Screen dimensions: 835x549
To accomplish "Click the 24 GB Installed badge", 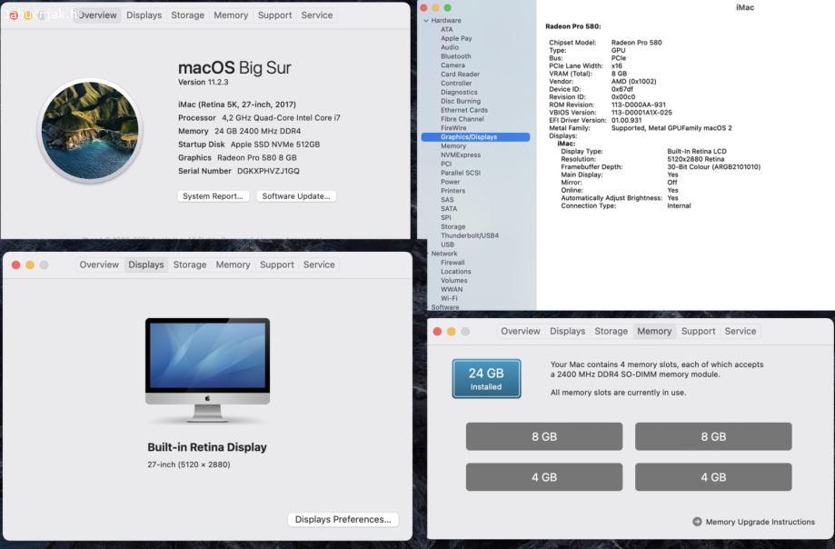I will click(486, 379).
